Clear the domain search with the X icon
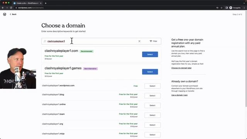The height and width of the screenshot is (139, 247). (x=139, y=41)
